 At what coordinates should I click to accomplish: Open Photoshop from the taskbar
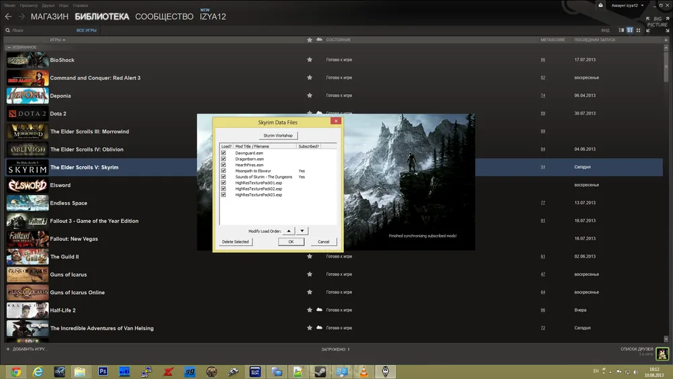pyautogui.click(x=103, y=371)
